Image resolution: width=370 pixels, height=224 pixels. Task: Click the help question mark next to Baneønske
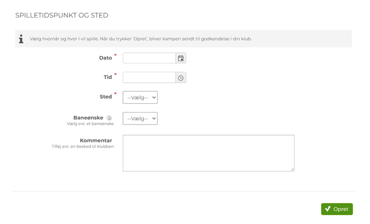[x=109, y=118]
